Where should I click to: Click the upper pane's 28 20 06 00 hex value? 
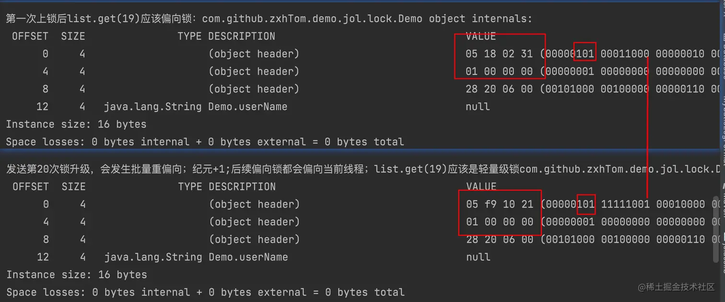point(499,89)
